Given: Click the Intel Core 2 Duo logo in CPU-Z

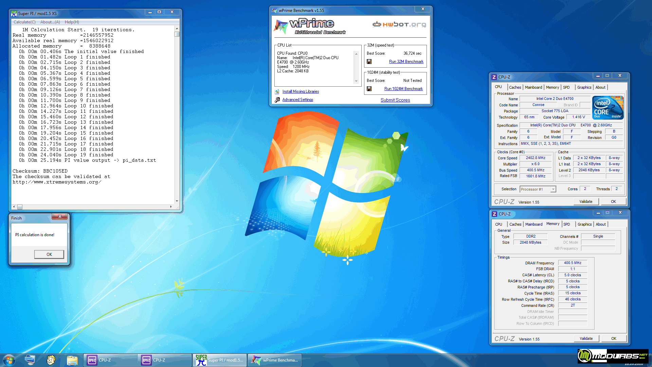Looking at the screenshot, I should pyautogui.click(x=608, y=108).
